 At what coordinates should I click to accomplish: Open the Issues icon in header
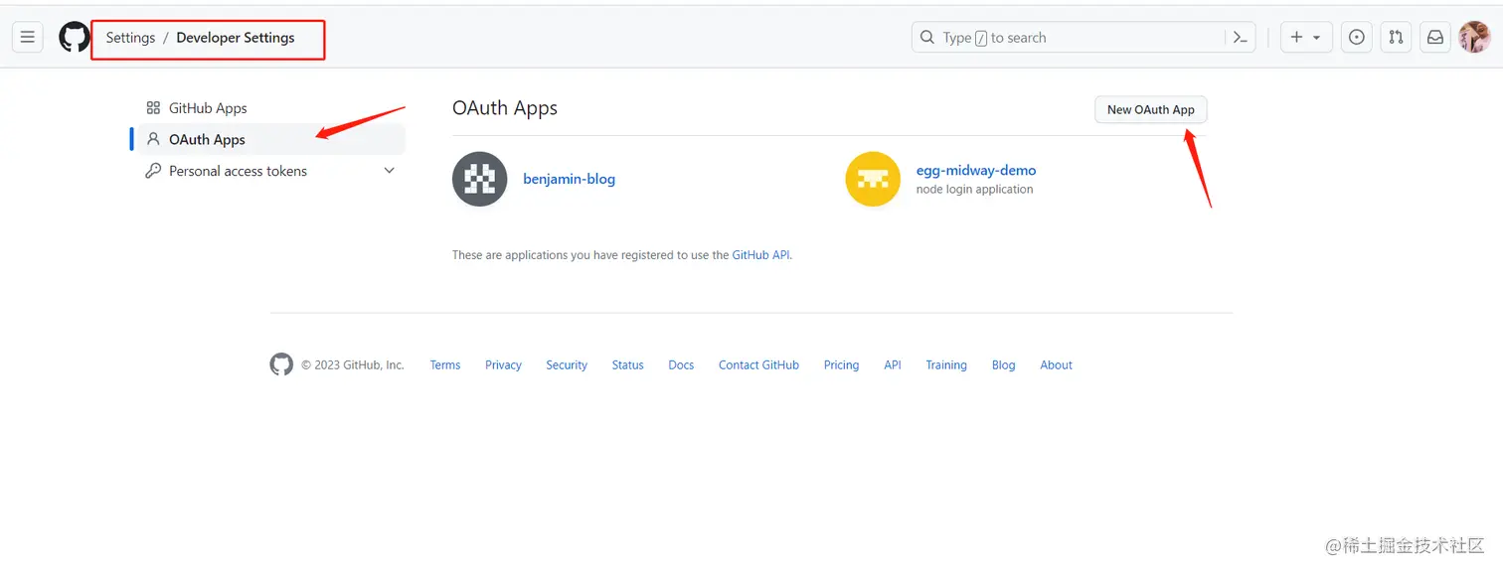click(1357, 38)
